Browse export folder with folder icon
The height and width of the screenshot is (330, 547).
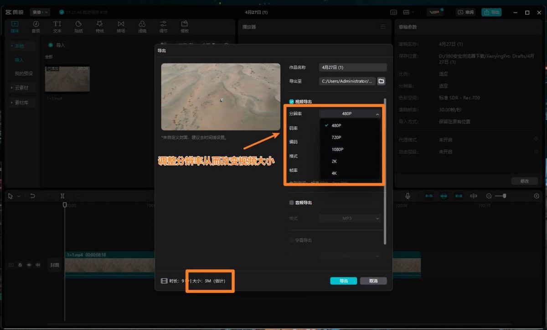(x=382, y=81)
